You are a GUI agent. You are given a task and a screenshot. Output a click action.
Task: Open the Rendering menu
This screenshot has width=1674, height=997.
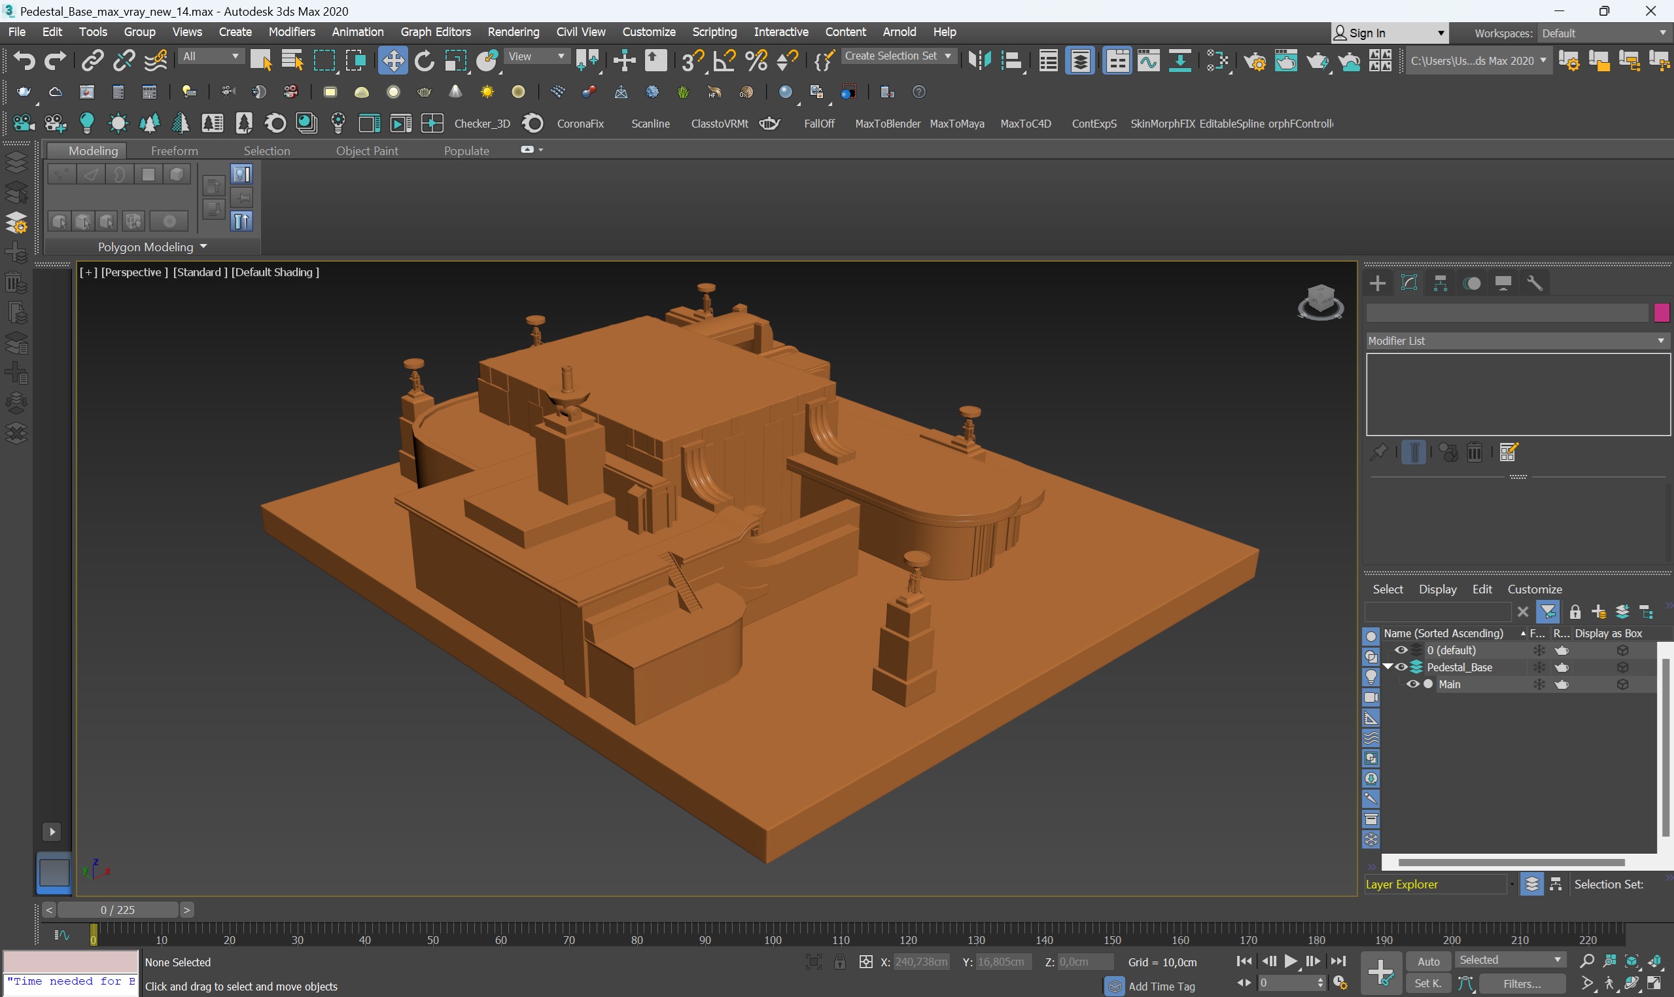click(514, 31)
